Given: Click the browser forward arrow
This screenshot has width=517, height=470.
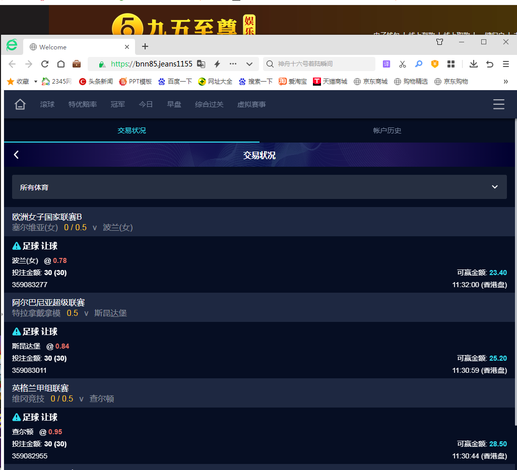Looking at the screenshot, I should point(29,64).
